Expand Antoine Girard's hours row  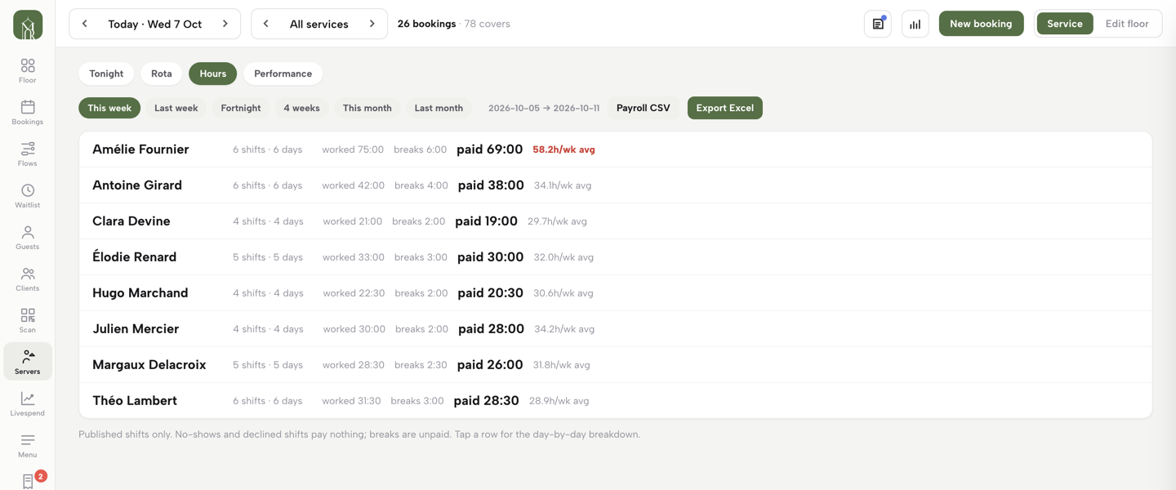click(x=616, y=185)
